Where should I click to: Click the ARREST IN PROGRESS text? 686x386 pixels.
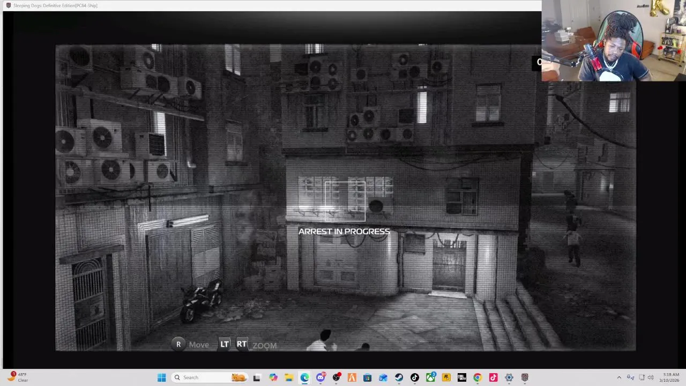point(344,232)
